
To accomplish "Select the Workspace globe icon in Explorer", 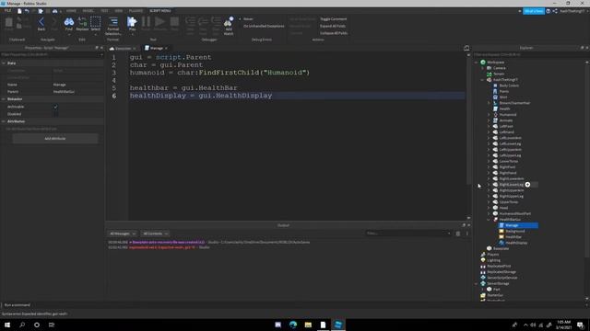I will click(483, 63).
